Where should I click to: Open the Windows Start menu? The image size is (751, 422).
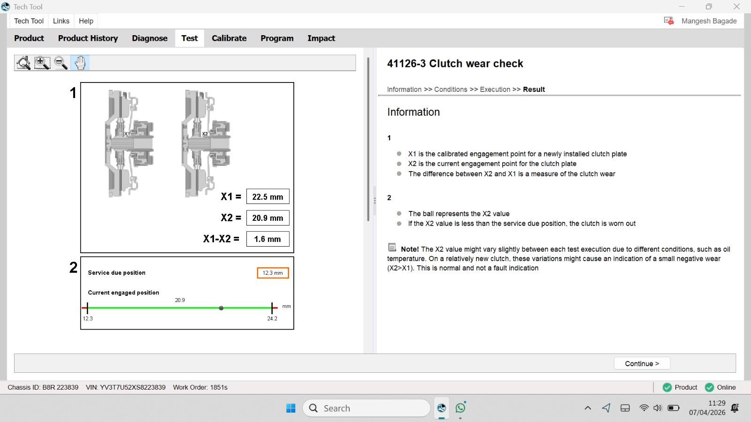(291, 408)
